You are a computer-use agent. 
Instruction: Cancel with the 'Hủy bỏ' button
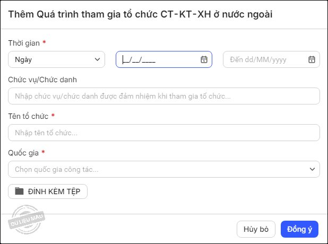pos(256,229)
